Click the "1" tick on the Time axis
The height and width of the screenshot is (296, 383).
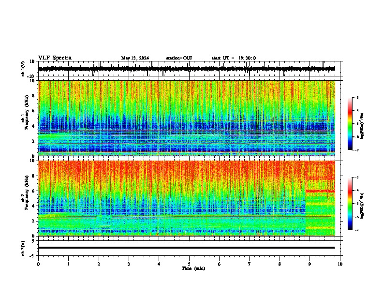[68, 264]
